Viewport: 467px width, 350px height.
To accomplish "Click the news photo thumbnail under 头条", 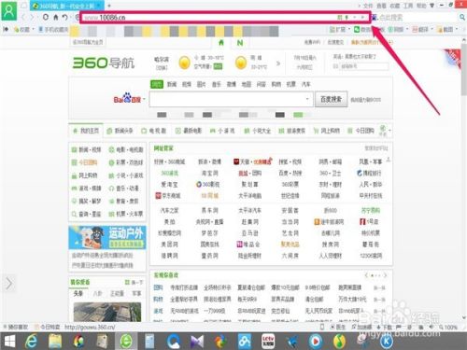I will (x=107, y=312).
